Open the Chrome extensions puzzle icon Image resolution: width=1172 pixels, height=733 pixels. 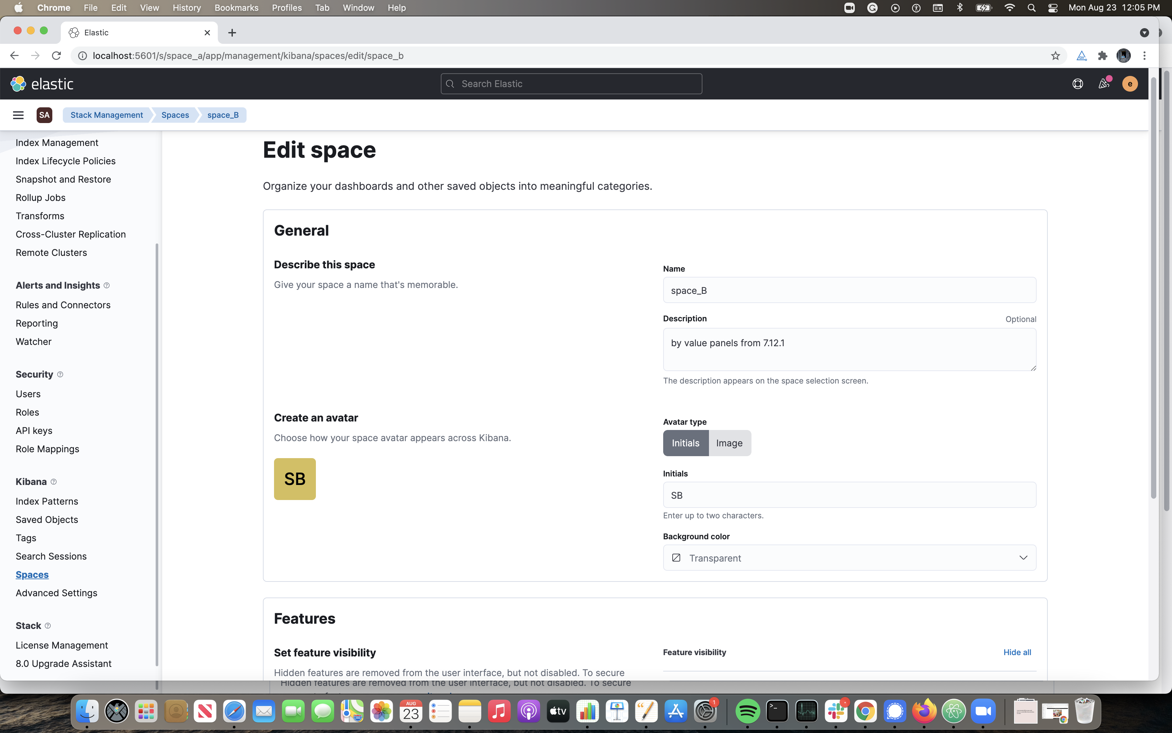coord(1103,56)
